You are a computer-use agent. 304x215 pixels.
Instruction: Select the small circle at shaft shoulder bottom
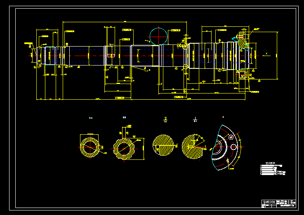click(185, 67)
